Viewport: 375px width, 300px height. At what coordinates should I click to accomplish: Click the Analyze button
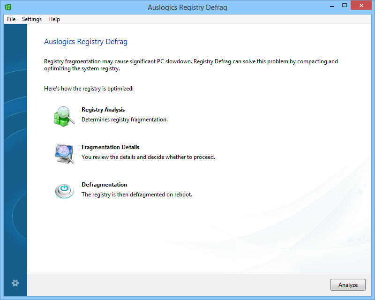pyautogui.click(x=348, y=285)
